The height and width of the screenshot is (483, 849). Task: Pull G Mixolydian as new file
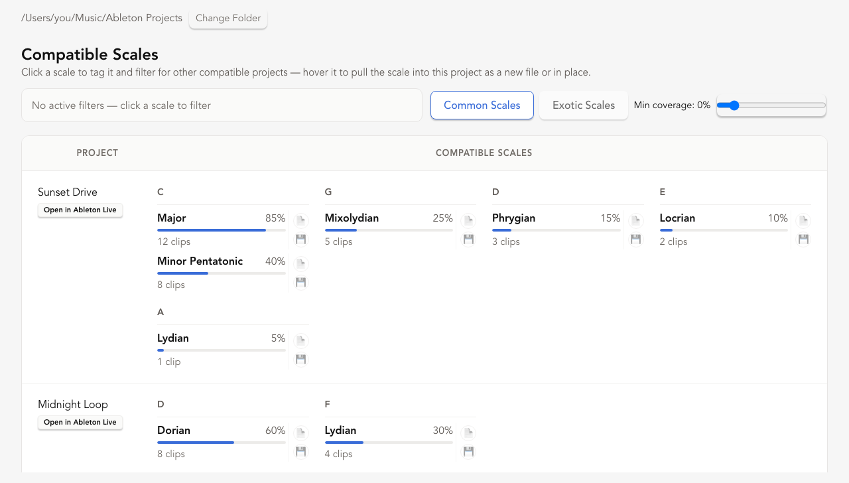click(x=469, y=221)
